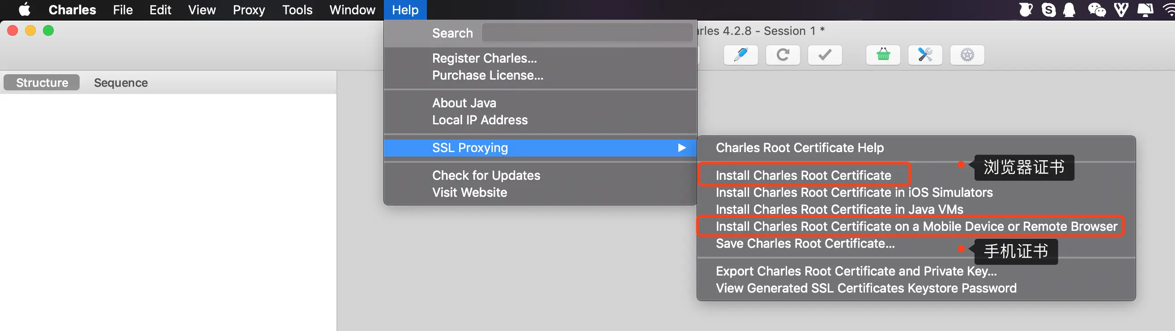Image resolution: width=1175 pixels, height=331 pixels.
Task: Choose Install Certificate on Mobile Device or Remote Browser
Action: (x=916, y=226)
